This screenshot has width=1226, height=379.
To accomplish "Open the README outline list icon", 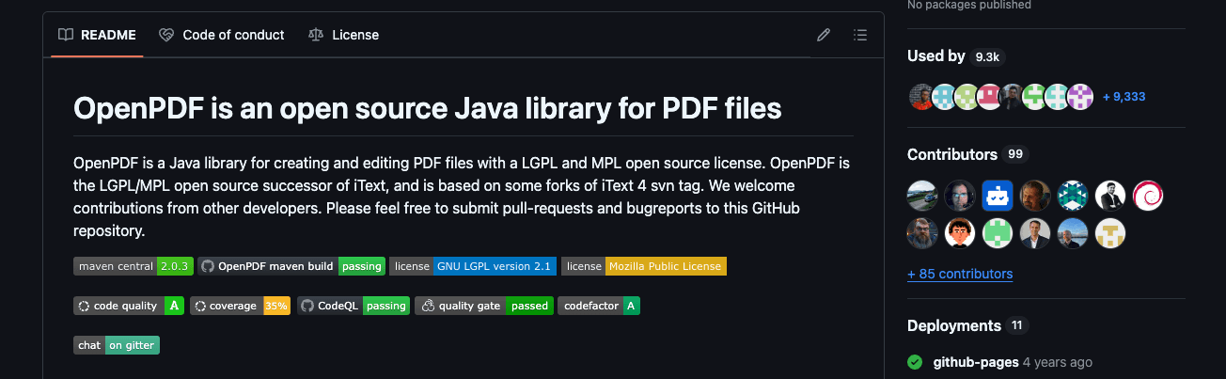I will pos(859,35).
